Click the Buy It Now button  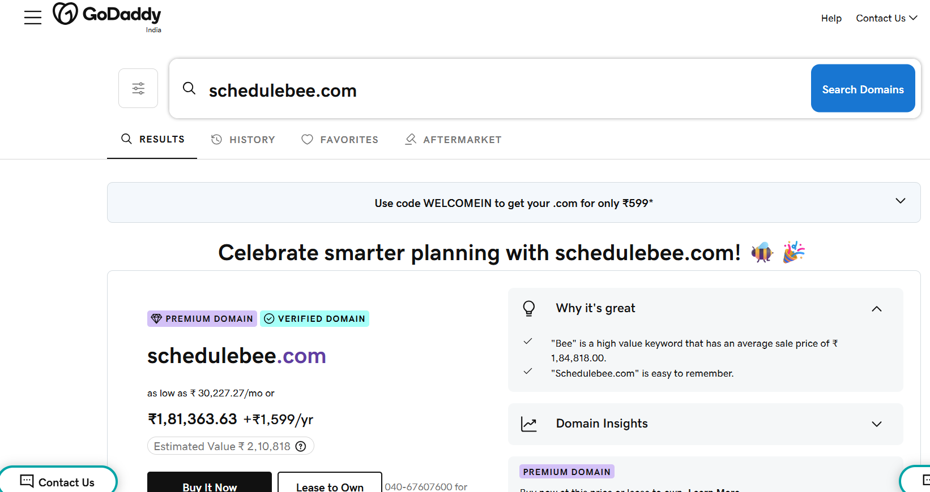[210, 485]
